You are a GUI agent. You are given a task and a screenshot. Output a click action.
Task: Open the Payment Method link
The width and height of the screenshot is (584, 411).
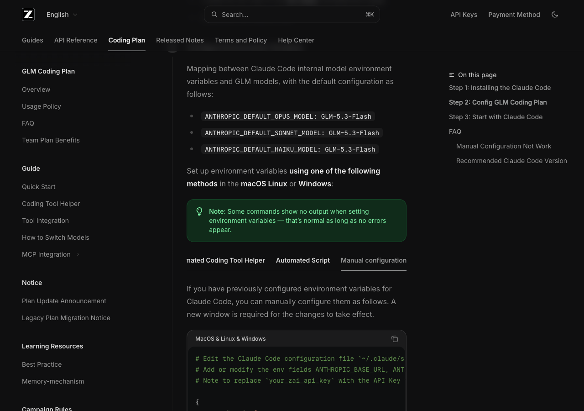click(514, 15)
